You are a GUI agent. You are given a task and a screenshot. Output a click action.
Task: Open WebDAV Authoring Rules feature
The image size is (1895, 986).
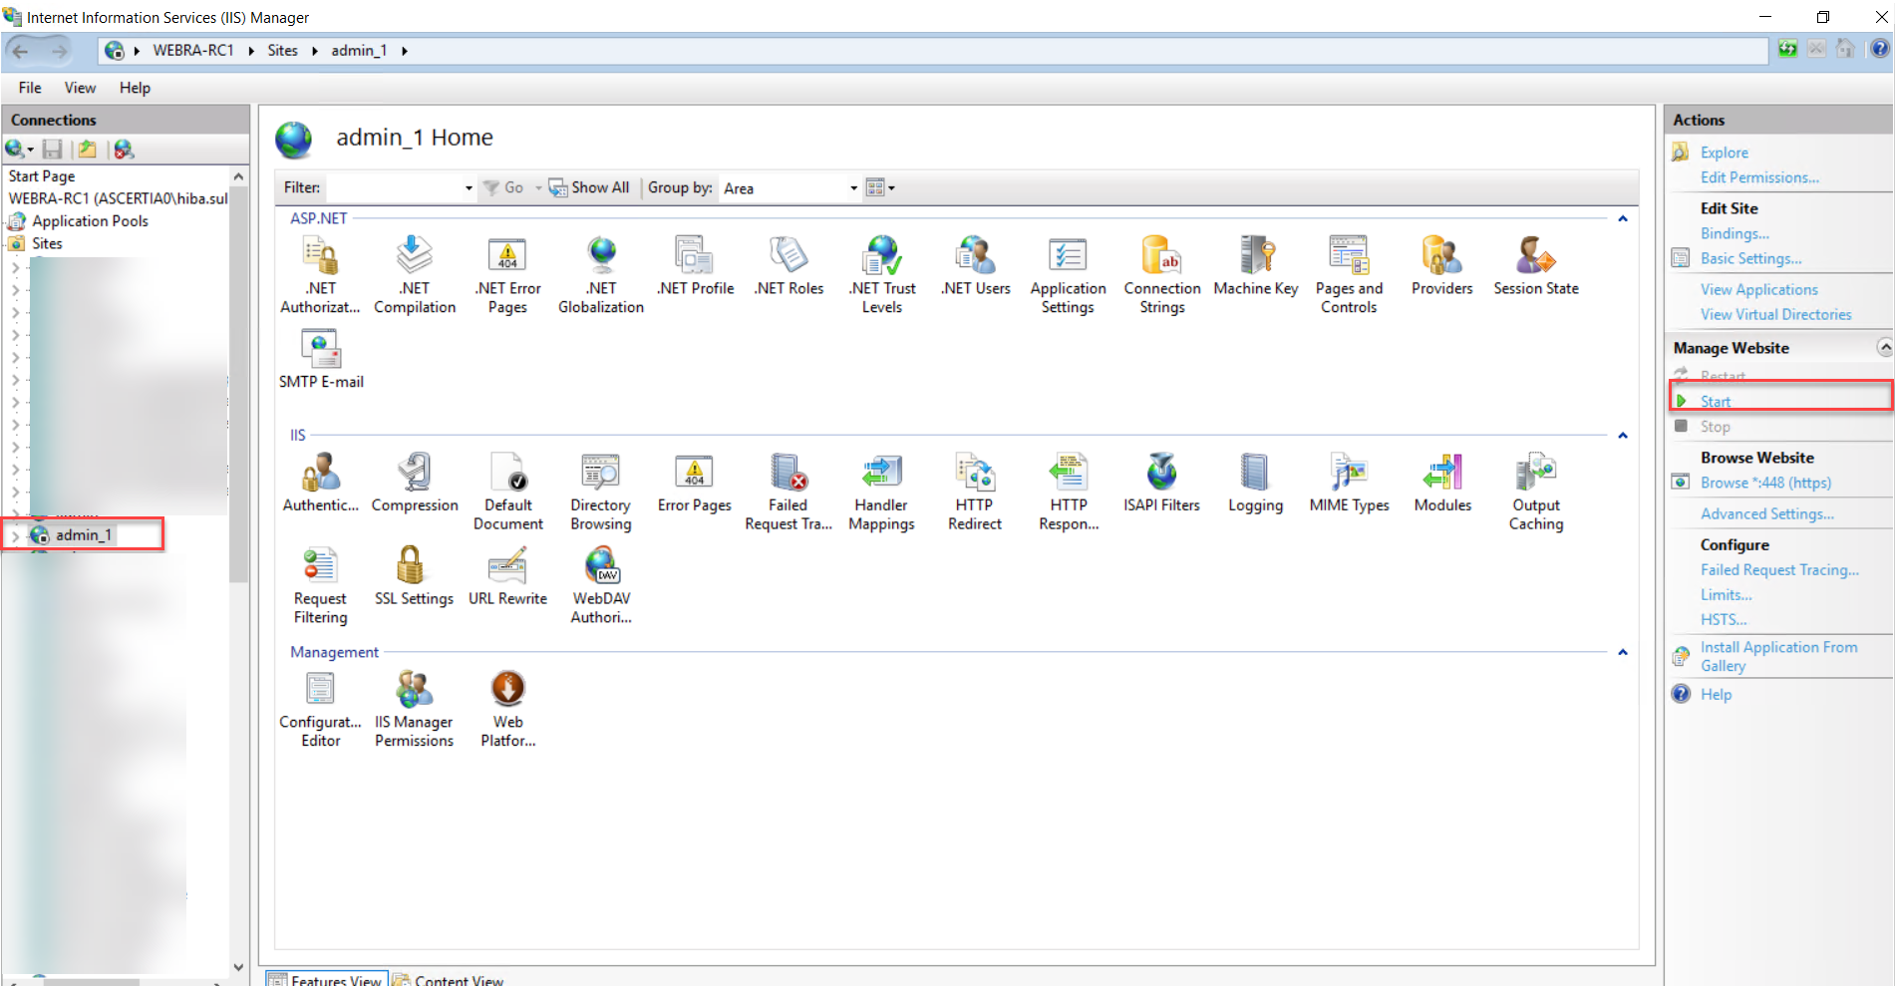(x=601, y=585)
